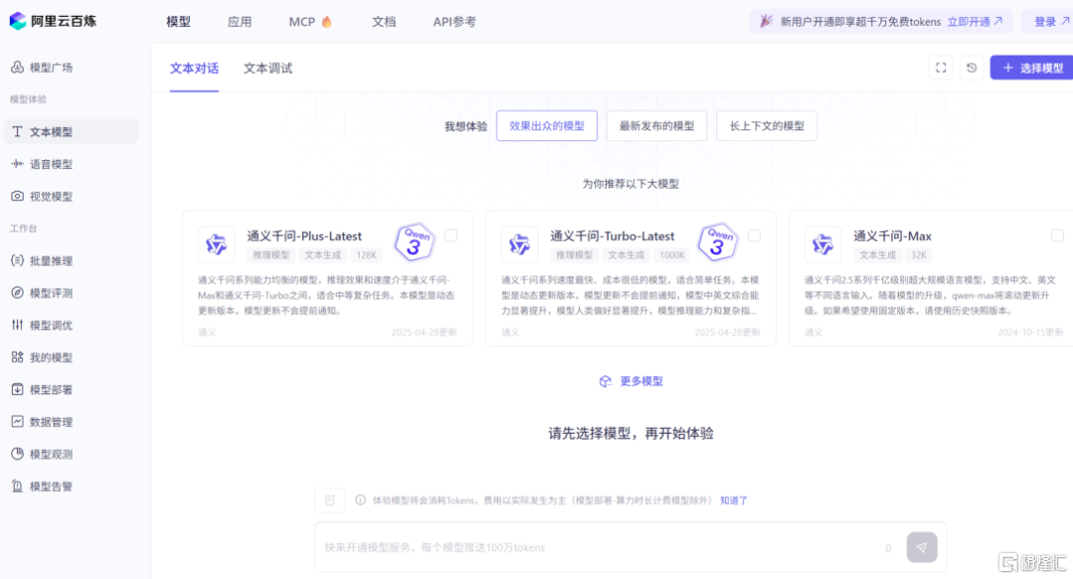Screen dimensions: 1073x579
Task: Open 数据管理 icon in sidebar
Action: pyautogui.click(x=17, y=421)
